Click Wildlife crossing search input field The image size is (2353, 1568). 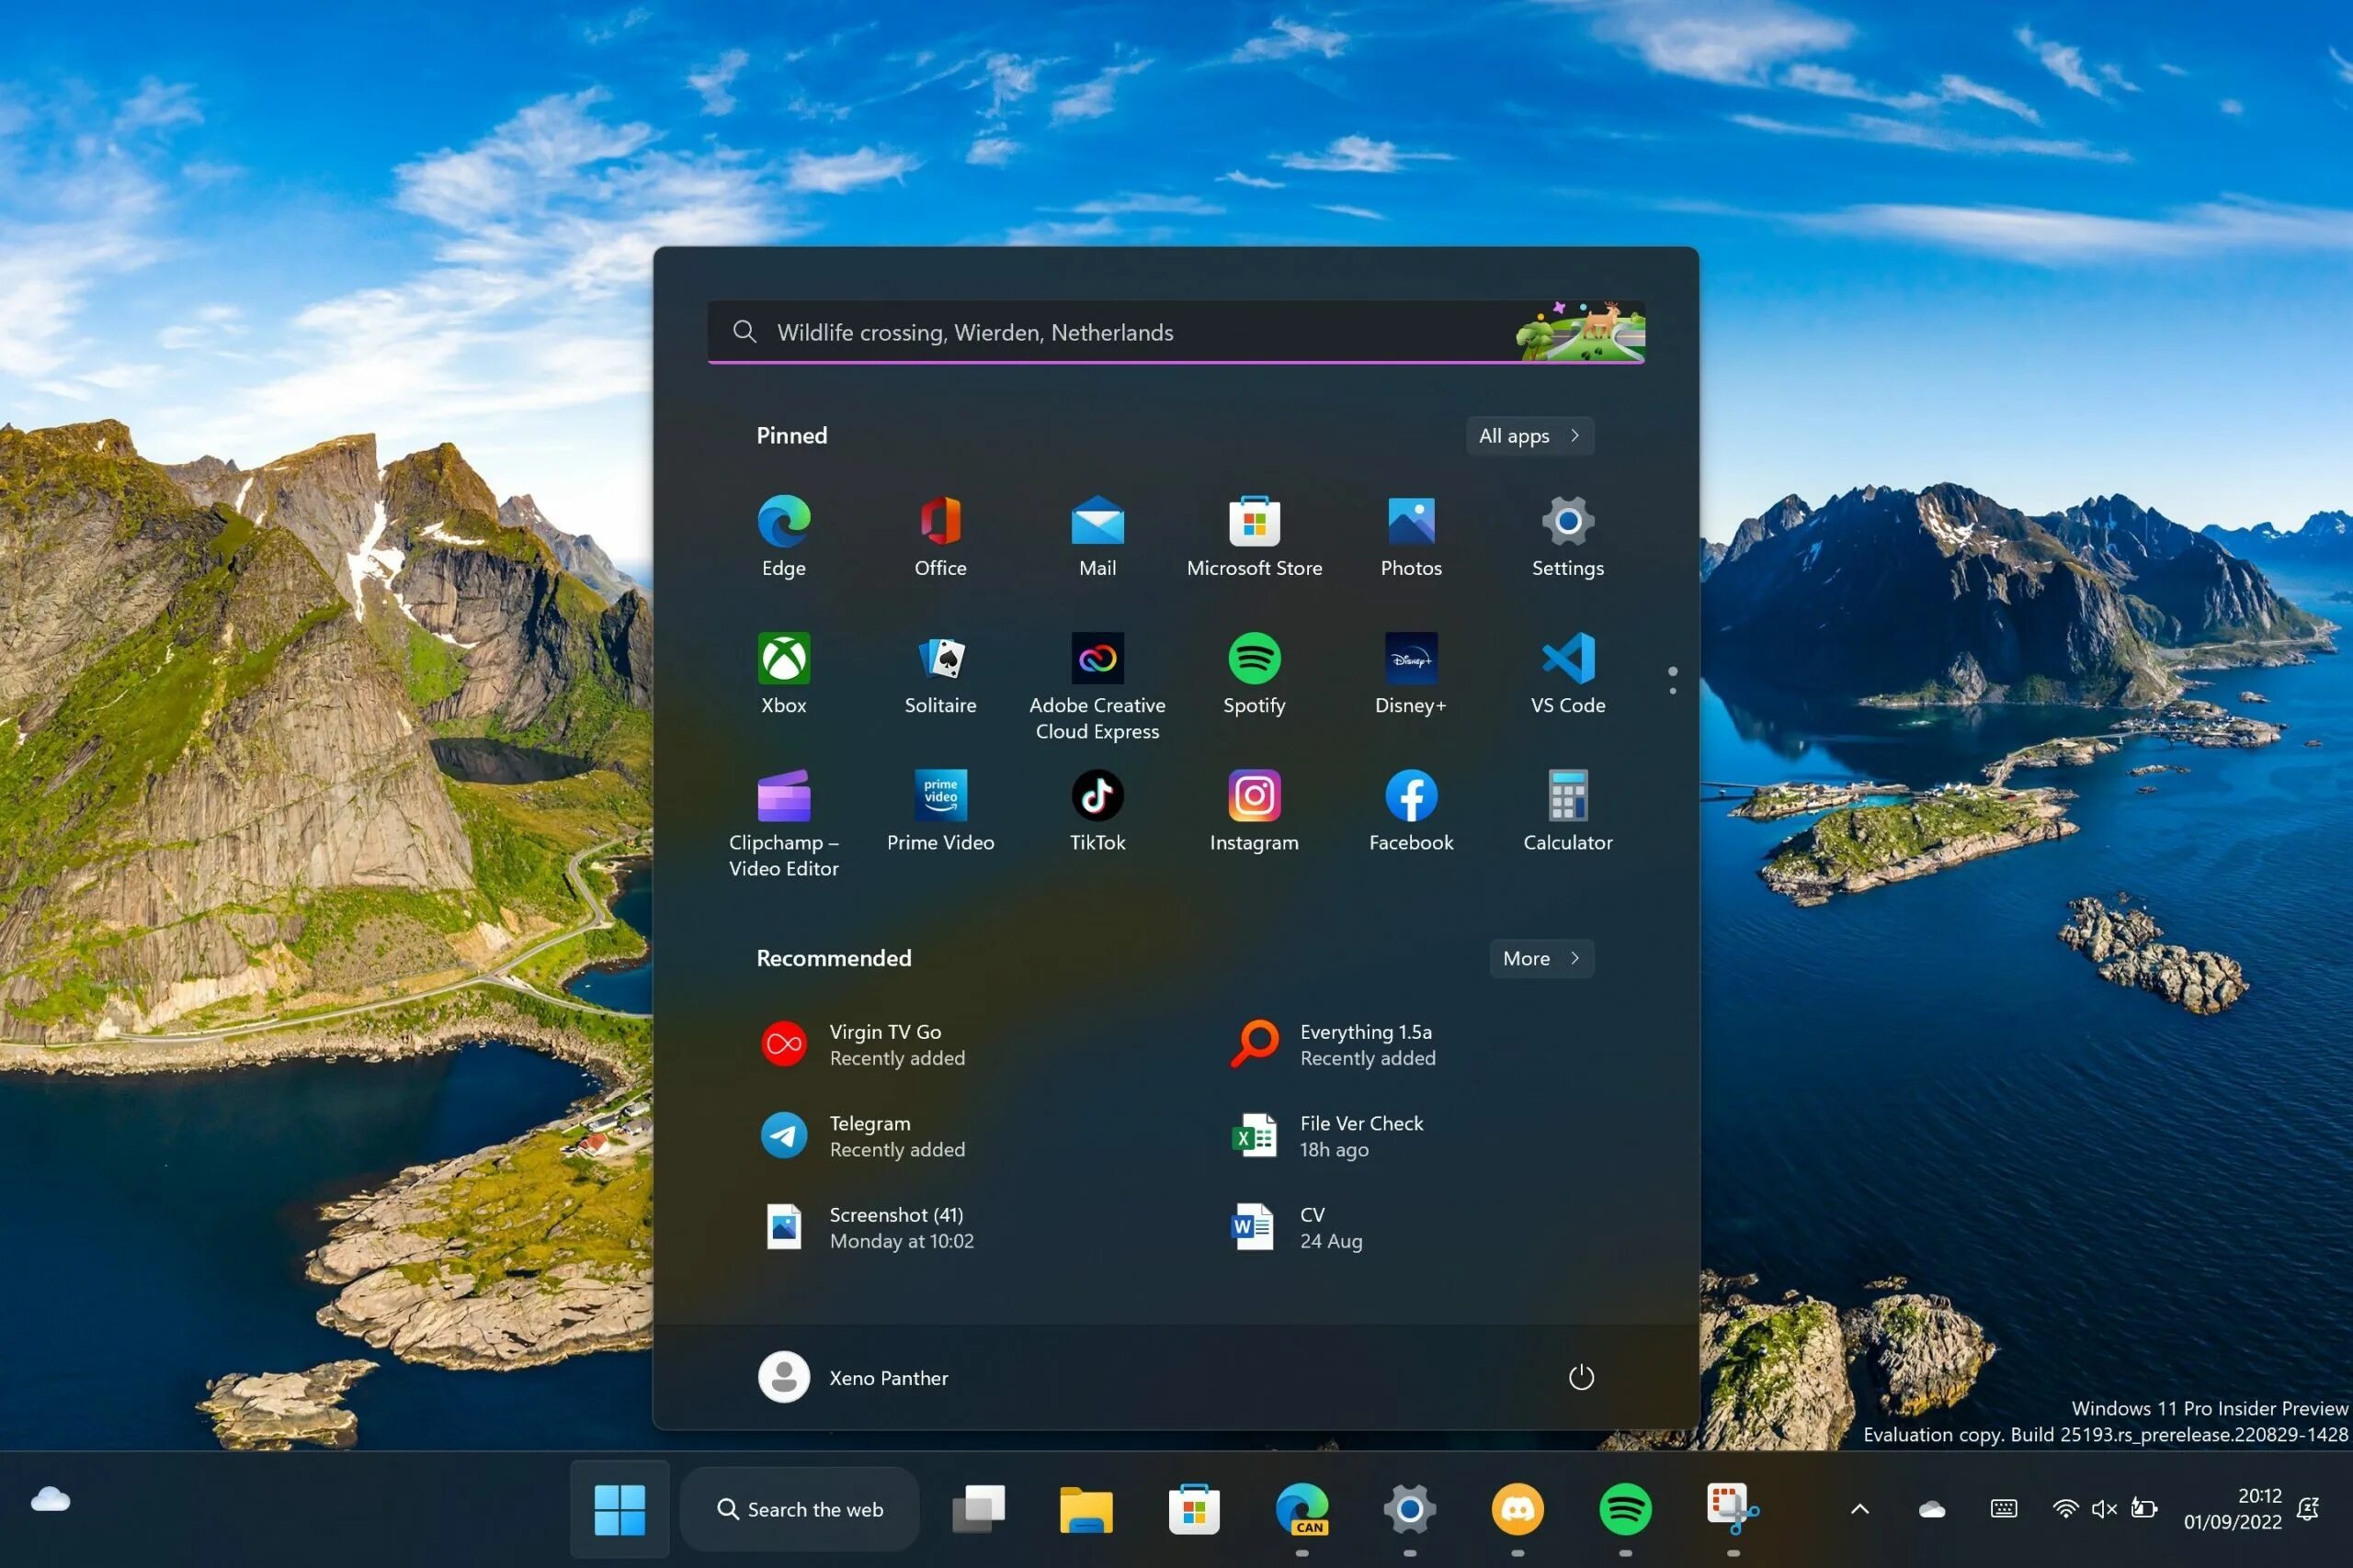click(1176, 331)
